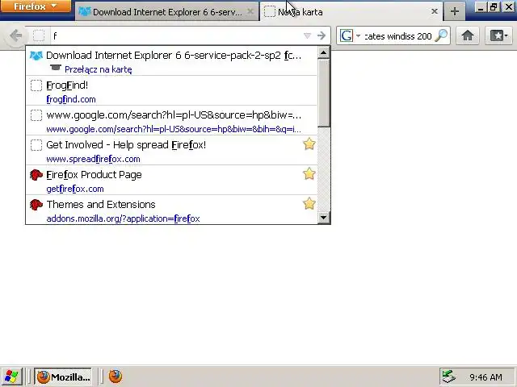Click the network tray icon
Screen dimensions: 517x387
pyautogui.click(x=449, y=377)
